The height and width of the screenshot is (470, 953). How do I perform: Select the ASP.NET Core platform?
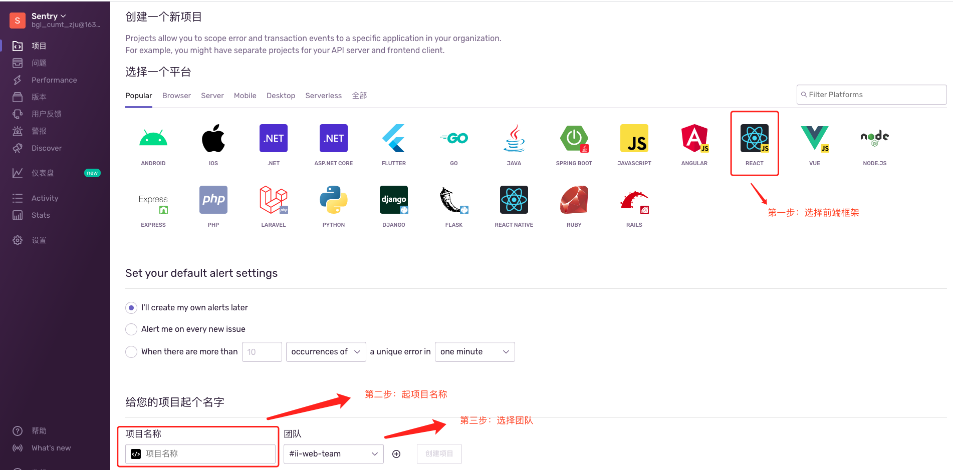pyautogui.click(x=334, y=138)
